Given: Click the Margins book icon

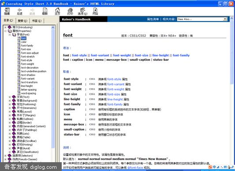Looking at the screenshot, I should 14,115.
